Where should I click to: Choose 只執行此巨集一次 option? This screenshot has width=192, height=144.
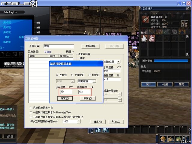coord(31,108)
